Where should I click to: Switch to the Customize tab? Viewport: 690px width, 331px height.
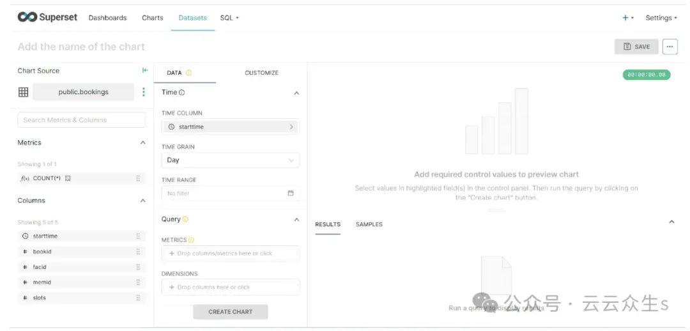pyautogui.click(x=261, y=73)
